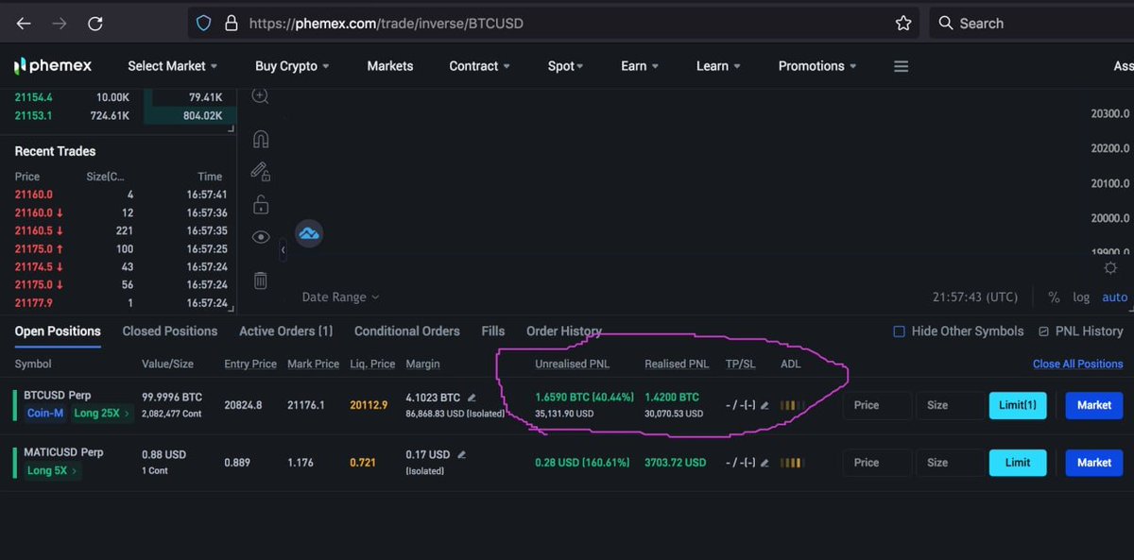1134x560 pixels.
Task: Click BTCUSD ADL indicator bars
Action: tap(793, 405)
